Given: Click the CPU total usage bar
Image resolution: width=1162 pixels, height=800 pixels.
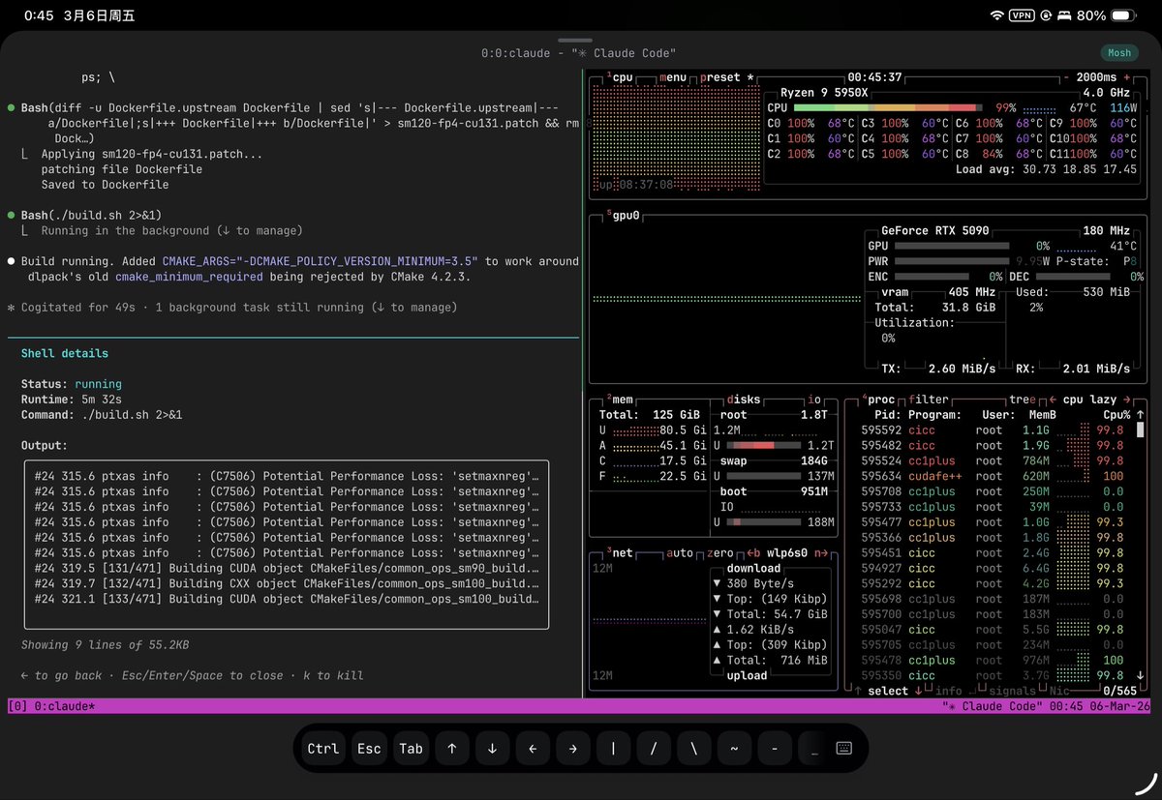Looking at the screenshot, I should click(889, 108).
